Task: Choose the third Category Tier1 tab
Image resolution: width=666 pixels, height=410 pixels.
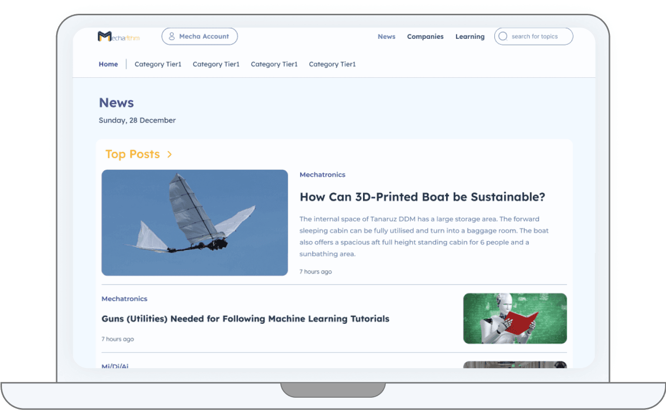Action: click(x=274, y=64)
